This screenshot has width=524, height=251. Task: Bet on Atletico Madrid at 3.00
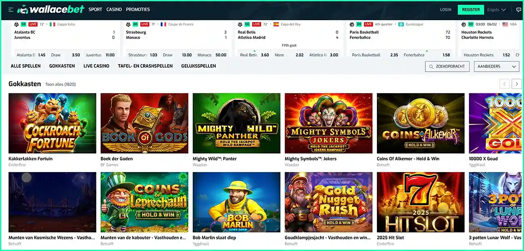pyautogui.click(x=324, y=54)
